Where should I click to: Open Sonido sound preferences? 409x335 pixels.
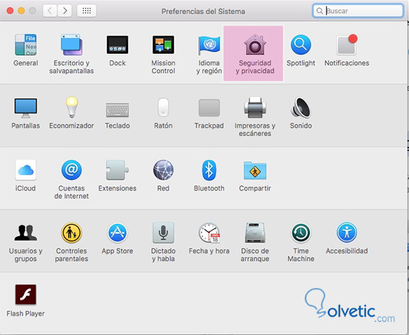point(301,107)
